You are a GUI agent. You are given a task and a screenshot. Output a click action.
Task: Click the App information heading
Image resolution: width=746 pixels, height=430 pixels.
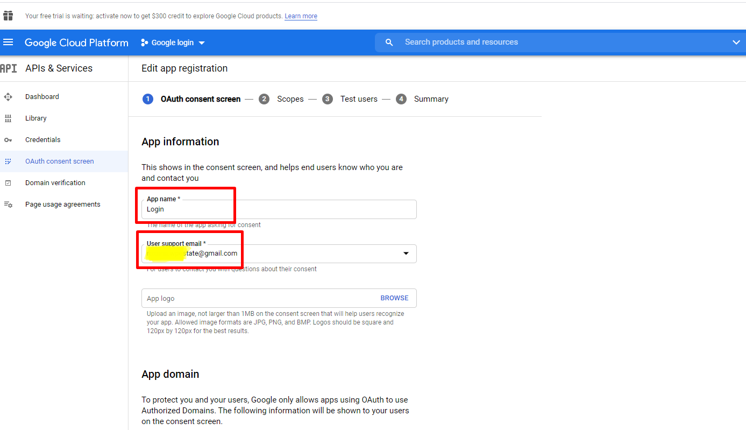pos(180,142)
